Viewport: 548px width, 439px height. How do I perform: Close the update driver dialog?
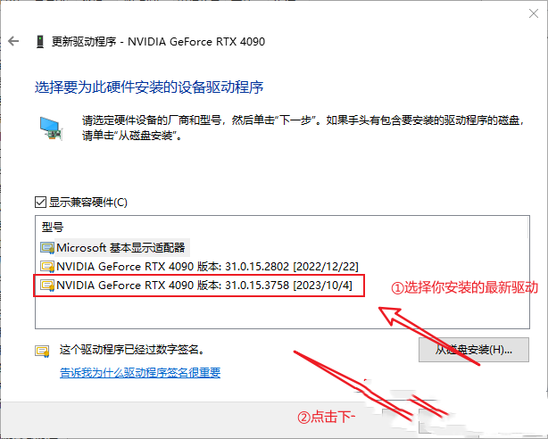pyautogui.click(x=534, y=13)
